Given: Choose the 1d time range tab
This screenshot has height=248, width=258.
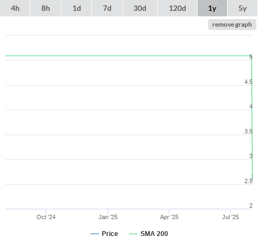Looking at the screenshot, I should tap(77, 8).
